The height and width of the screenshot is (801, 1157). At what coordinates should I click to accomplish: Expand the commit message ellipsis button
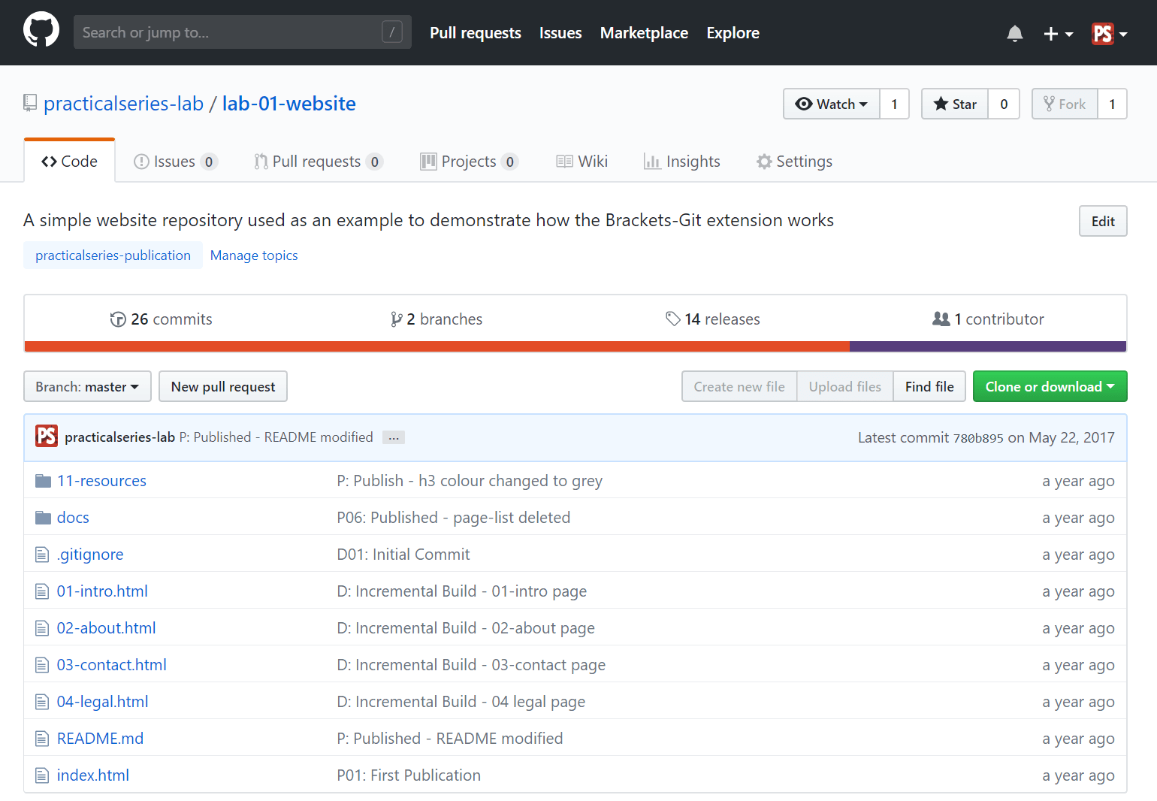[394, 437]
